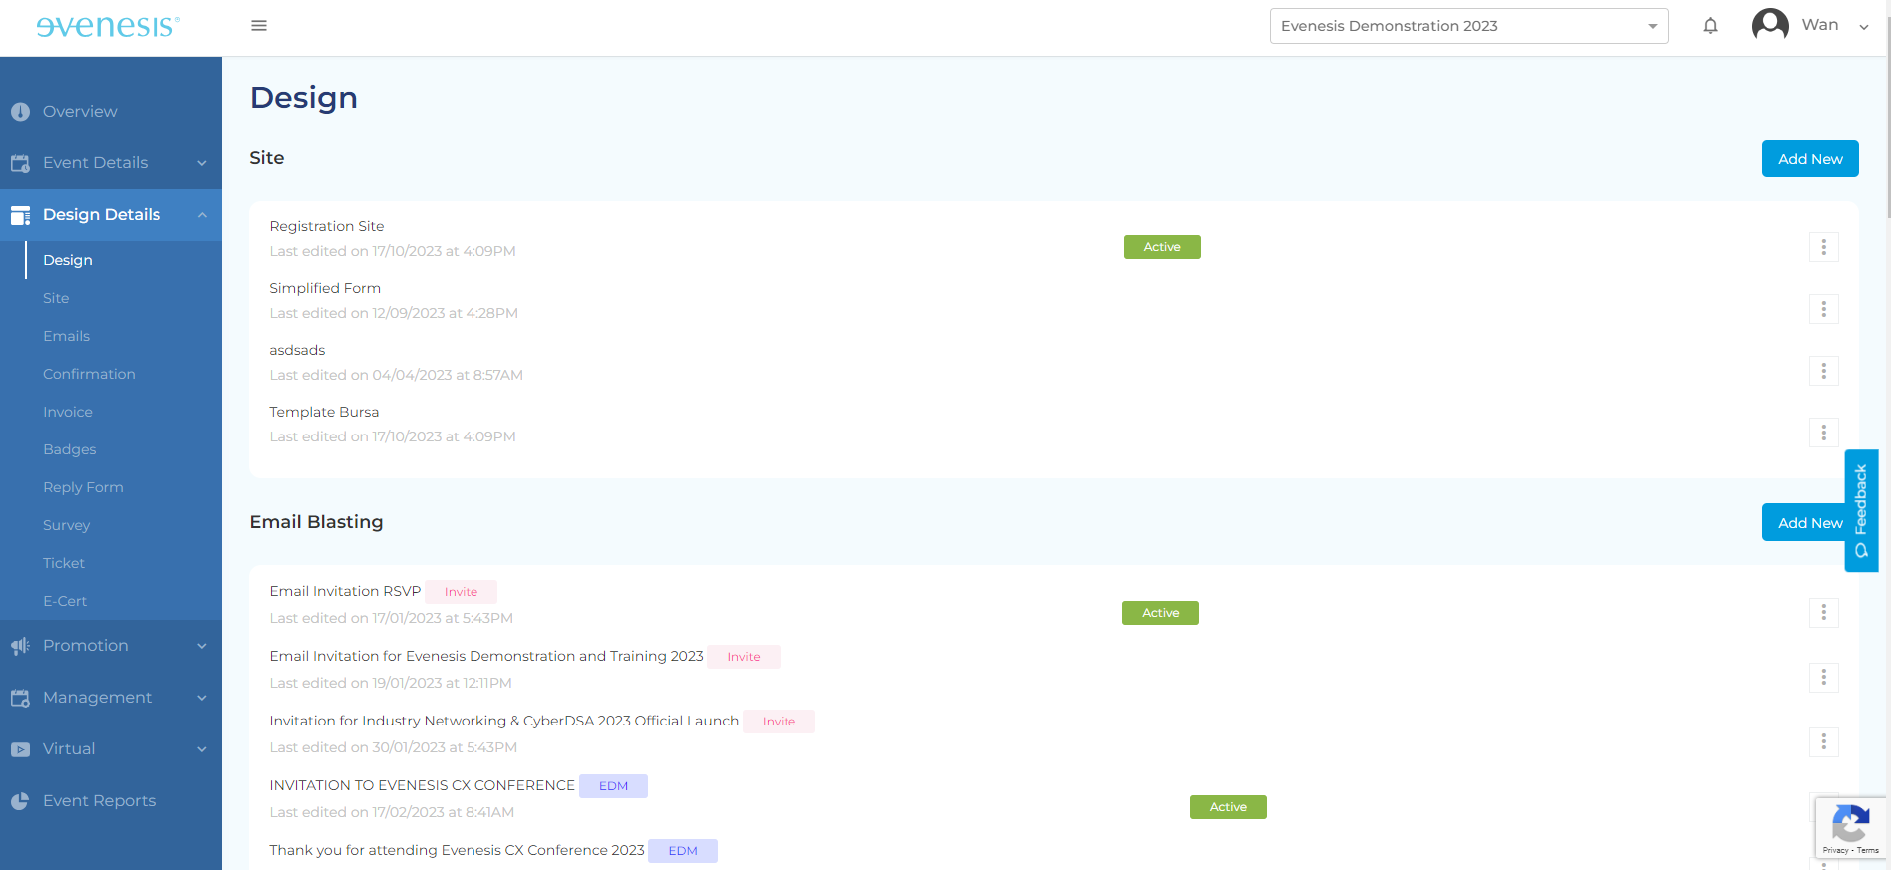Collapse the Design Details chevron
1891x870 pixels.
pyautogui.click(x=202, y=215)
